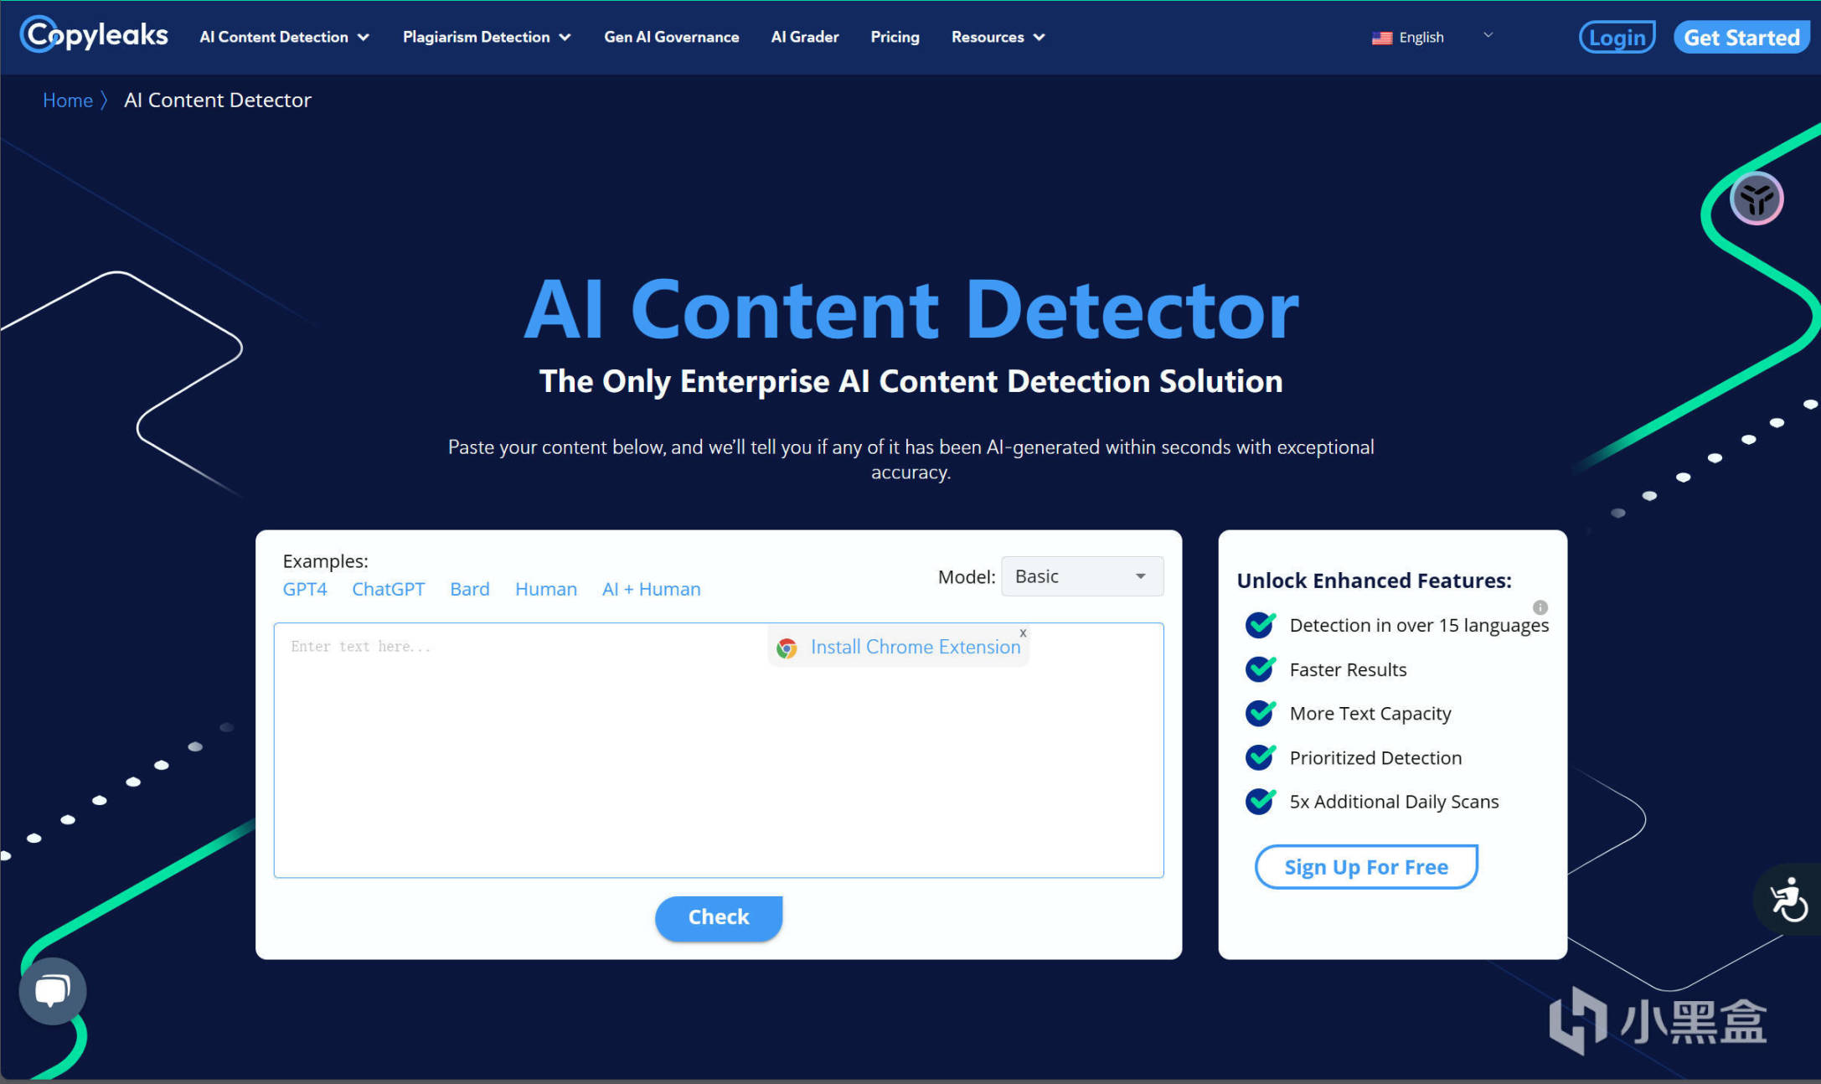
Task: Click the info icon beside languages
Action: (x=1540, y=607)
